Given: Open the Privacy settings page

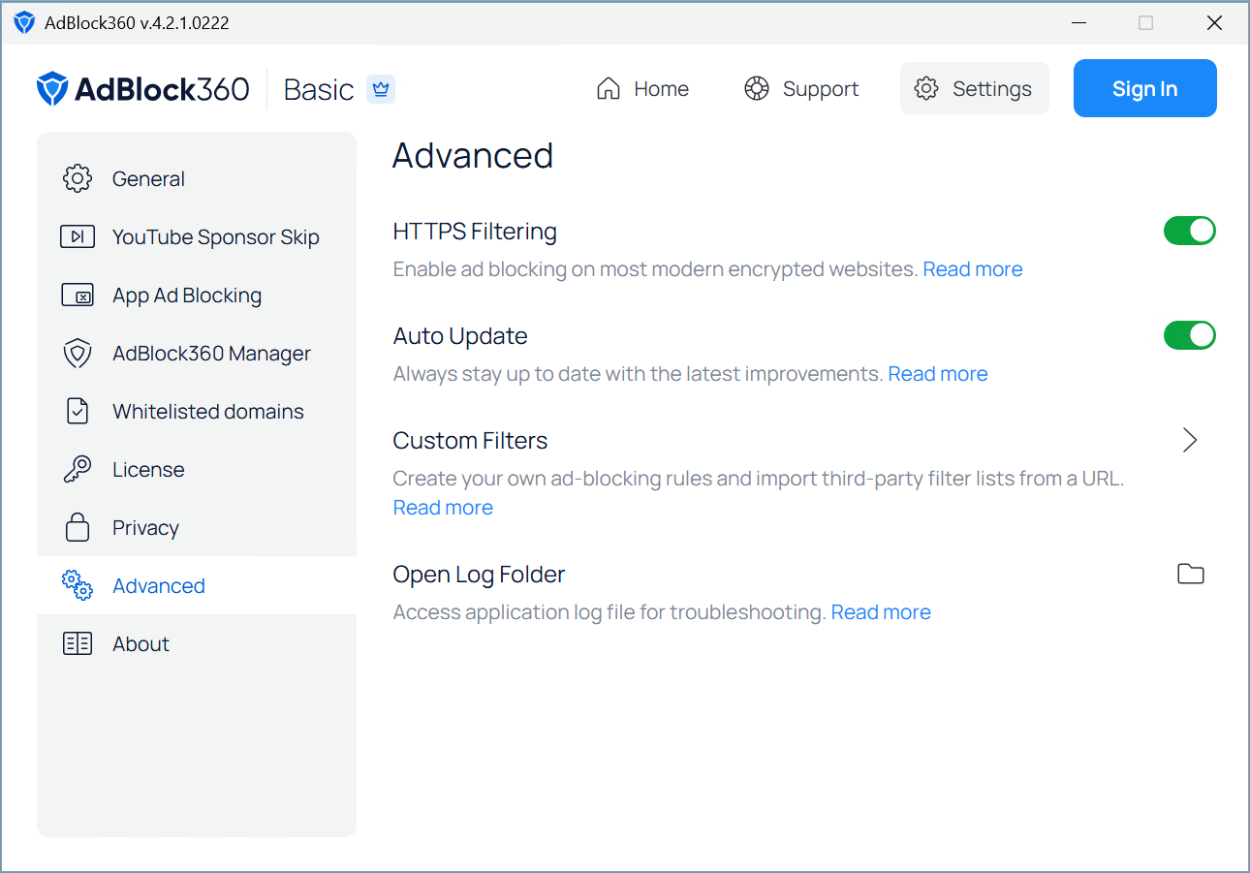Looking at the screenshot, I should [197, 527].
